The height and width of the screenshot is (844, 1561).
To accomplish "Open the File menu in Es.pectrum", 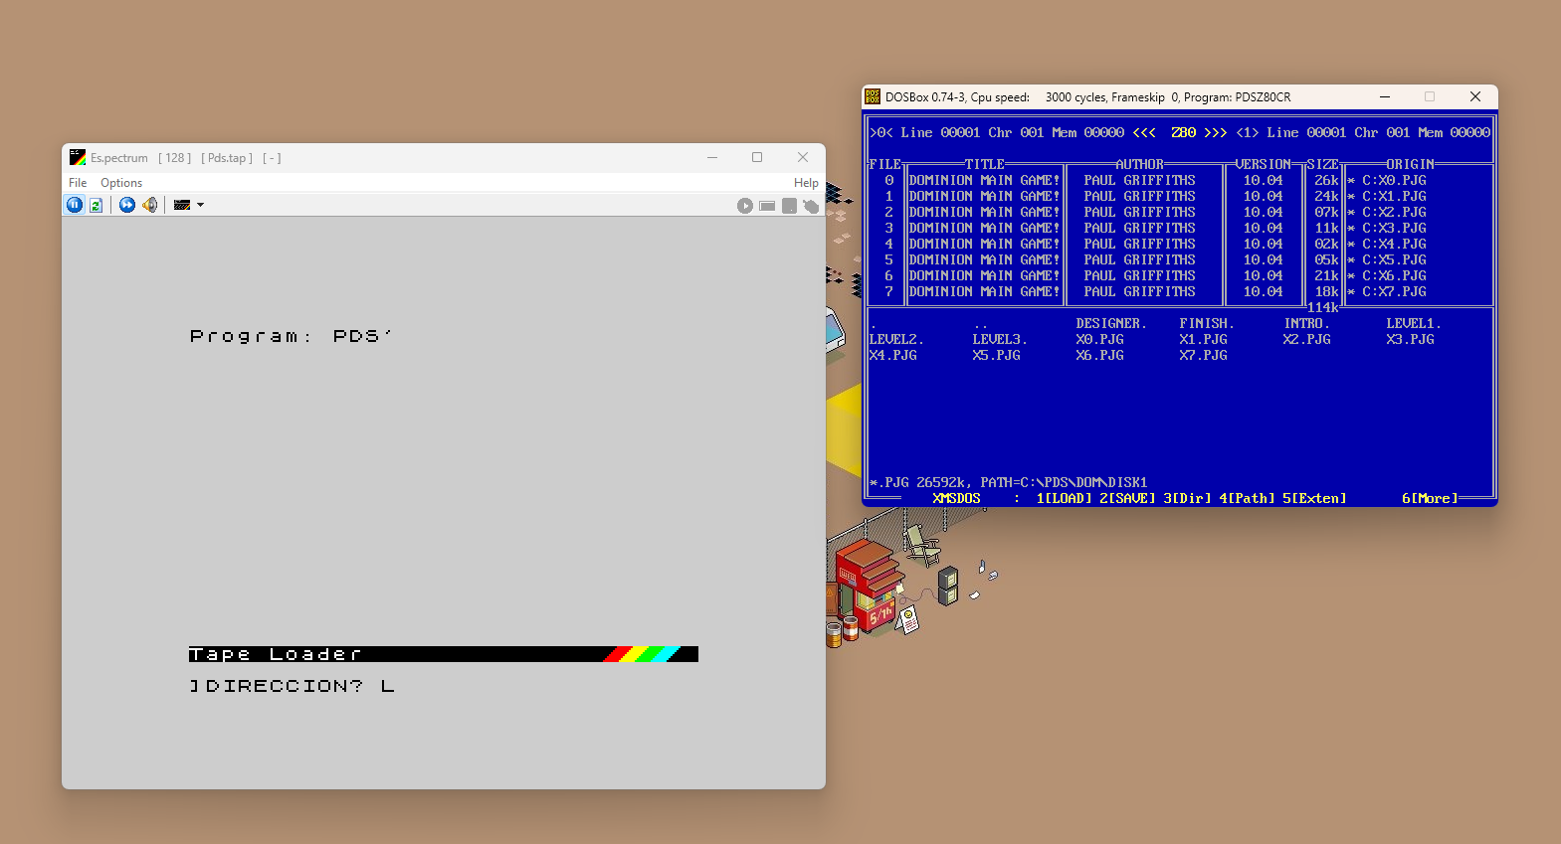I will tap(78, 183).
